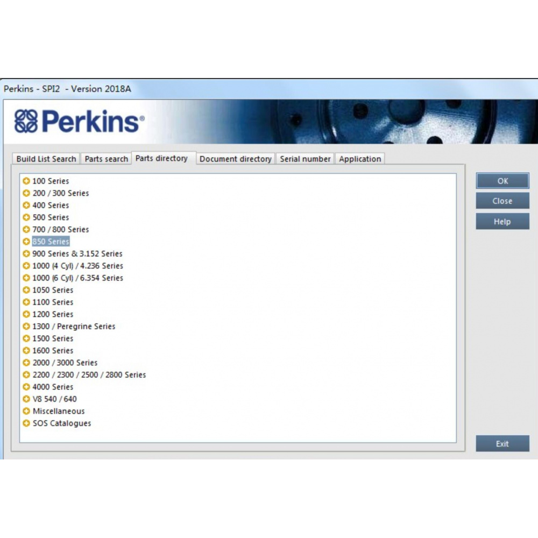The image size is (538, 538).
Task: Select the '200 / 300 Series' row text
Action: click(x=61, y=193)
